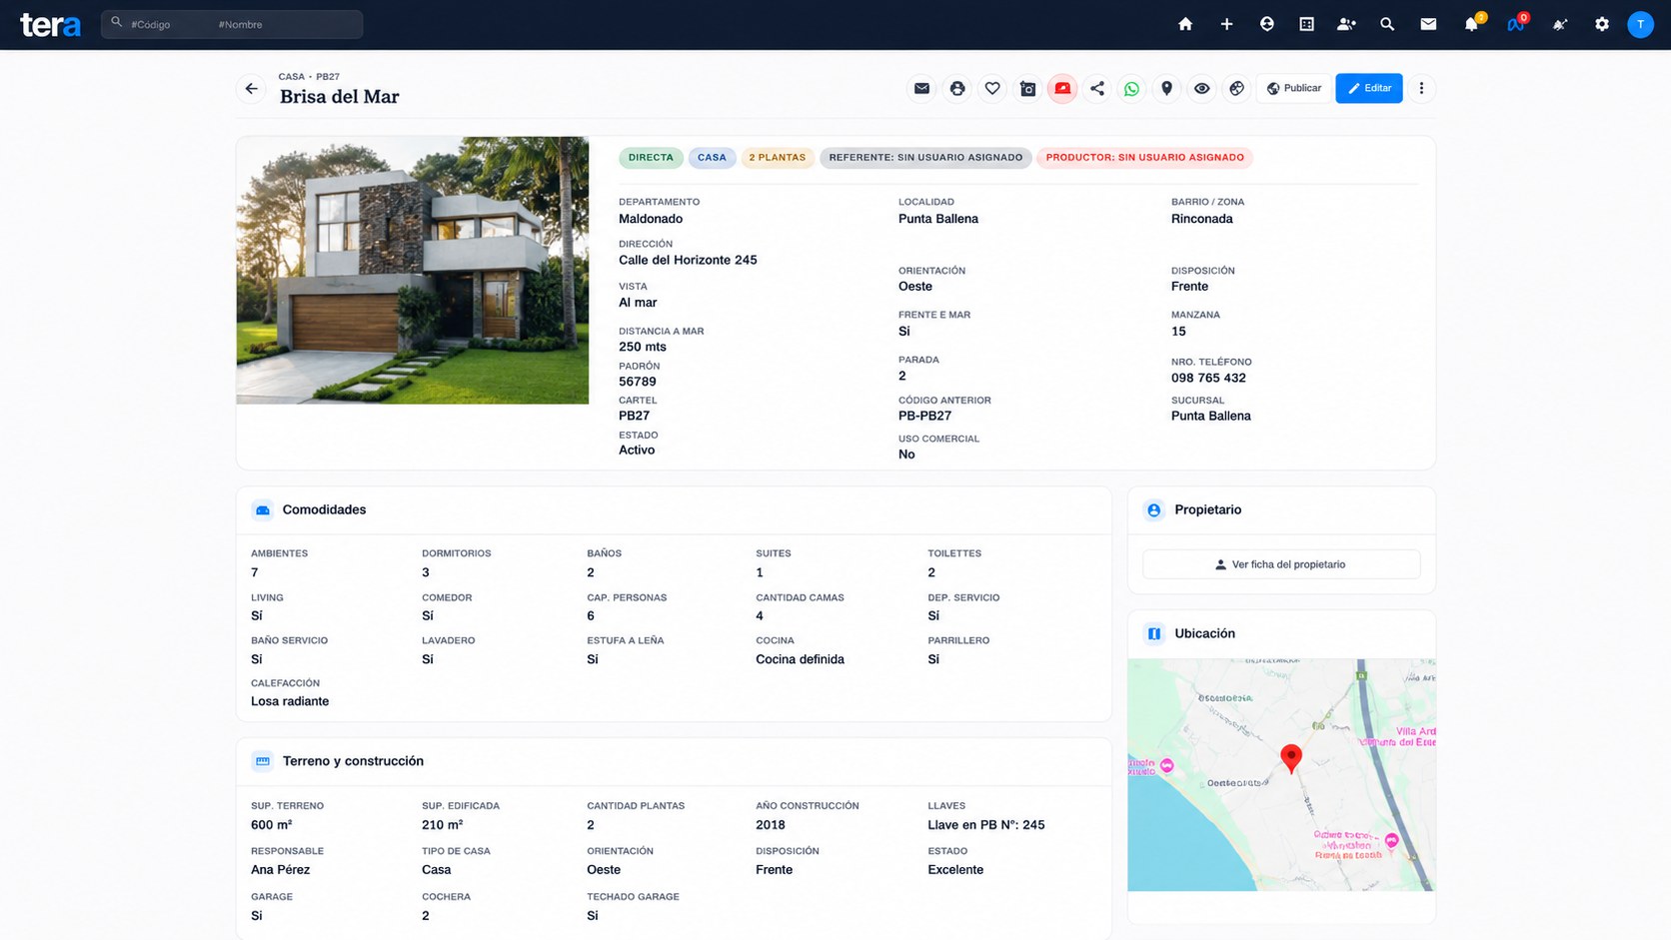Open the user avatar T menu
Screen dimensions: 1671x940
(x=1640, y=24)
